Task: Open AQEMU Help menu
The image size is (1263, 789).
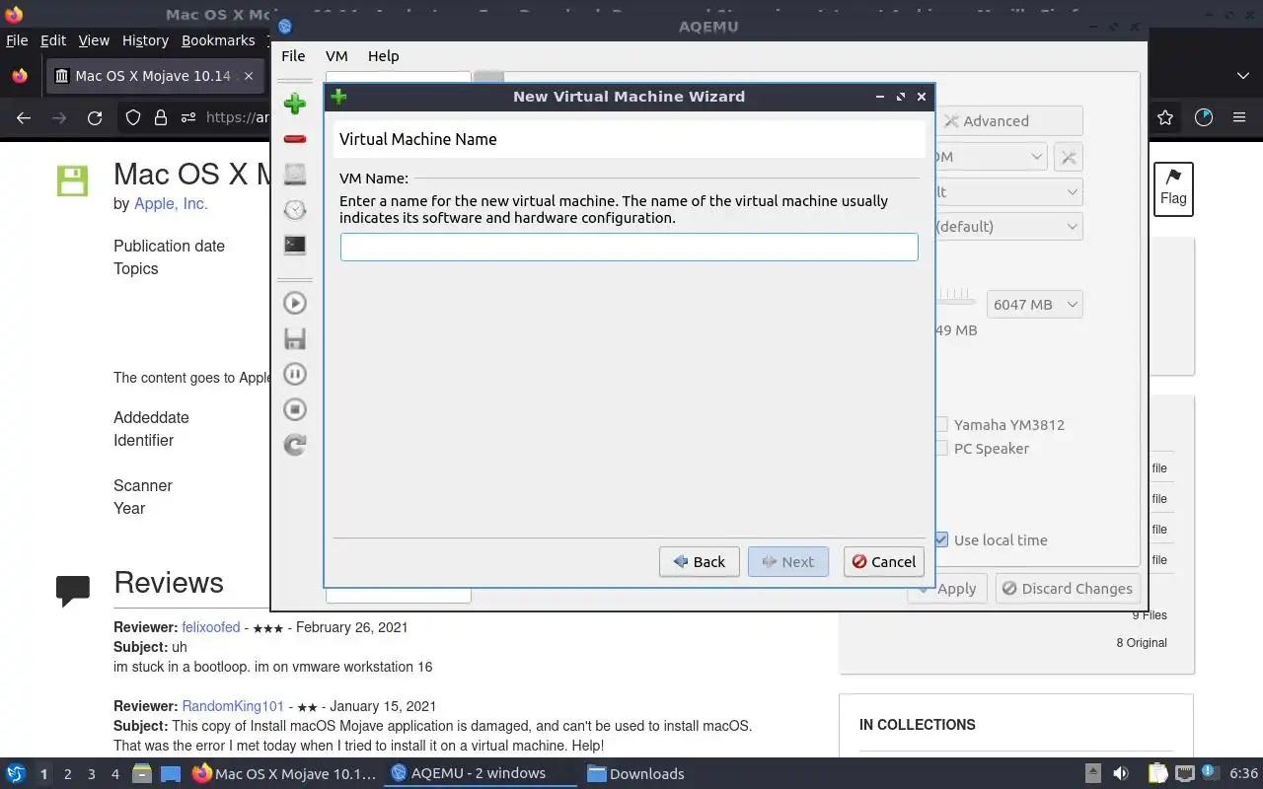Action: coord(383,56)
